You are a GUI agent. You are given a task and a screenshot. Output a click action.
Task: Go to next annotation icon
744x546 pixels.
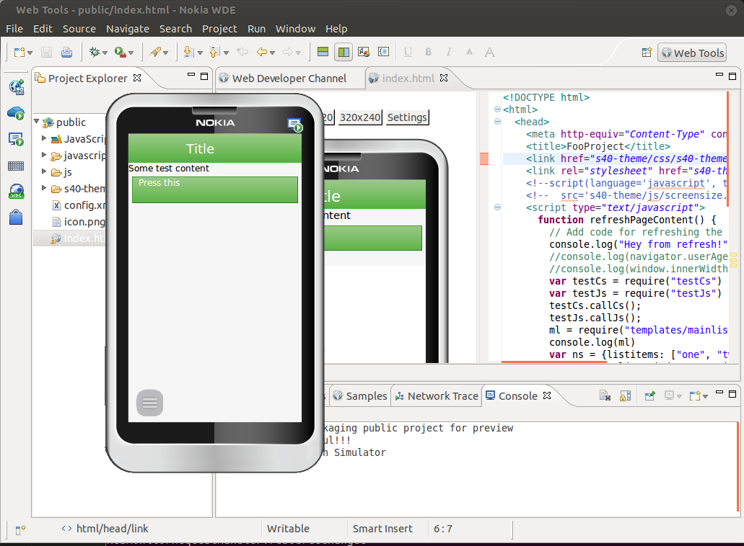189,52
